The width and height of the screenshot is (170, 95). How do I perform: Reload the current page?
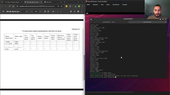(x=10, y=6)
